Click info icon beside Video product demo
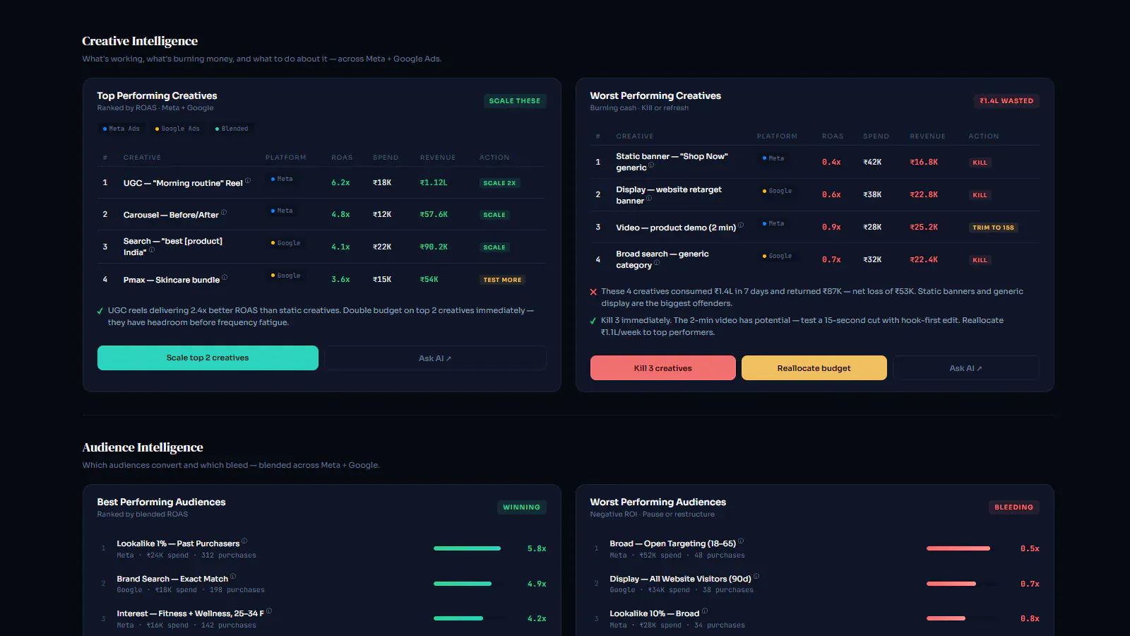 click(741, 225)
